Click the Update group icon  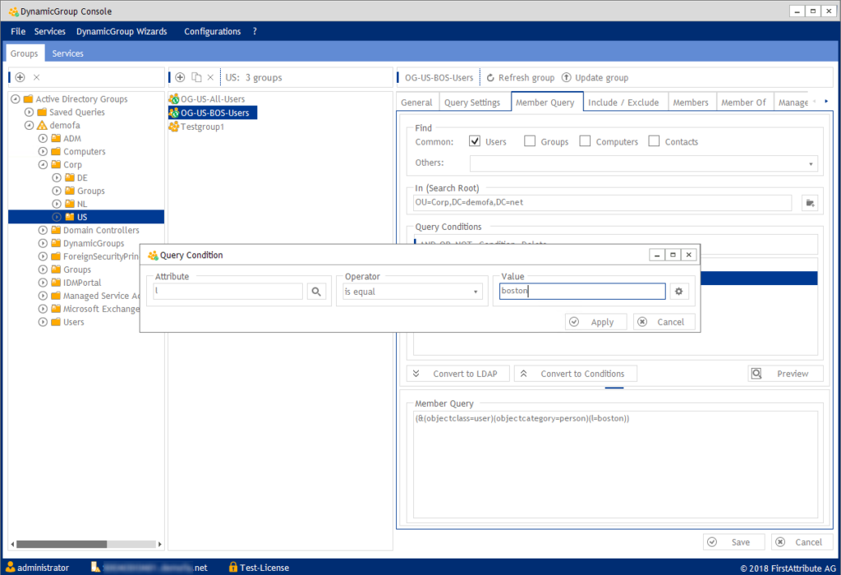pos(566,78)
